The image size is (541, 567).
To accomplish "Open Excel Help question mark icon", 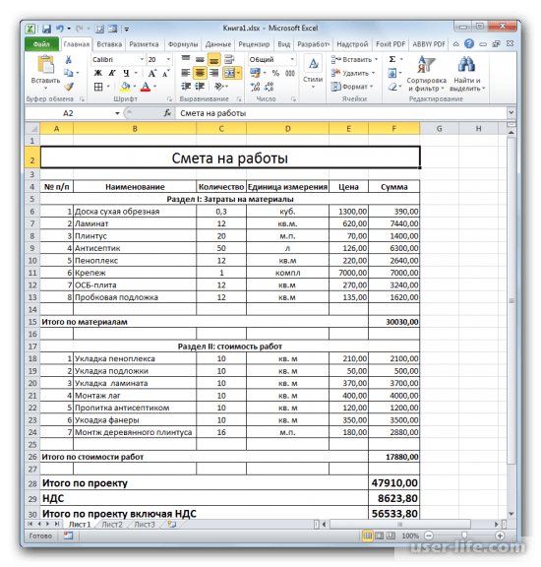I will point(469,43).
